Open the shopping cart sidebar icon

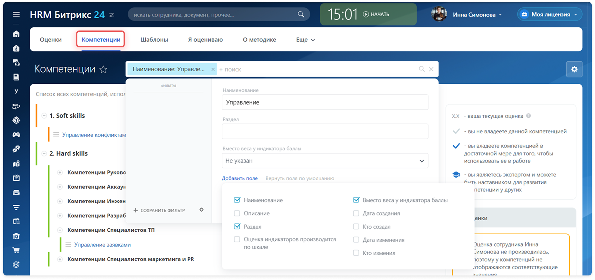click(16, 250)
